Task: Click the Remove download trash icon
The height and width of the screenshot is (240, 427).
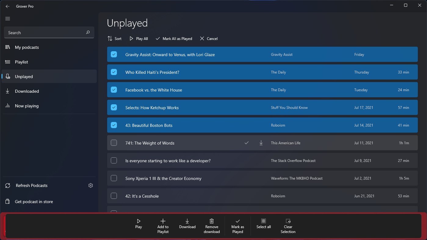Action: pos(212,221)
